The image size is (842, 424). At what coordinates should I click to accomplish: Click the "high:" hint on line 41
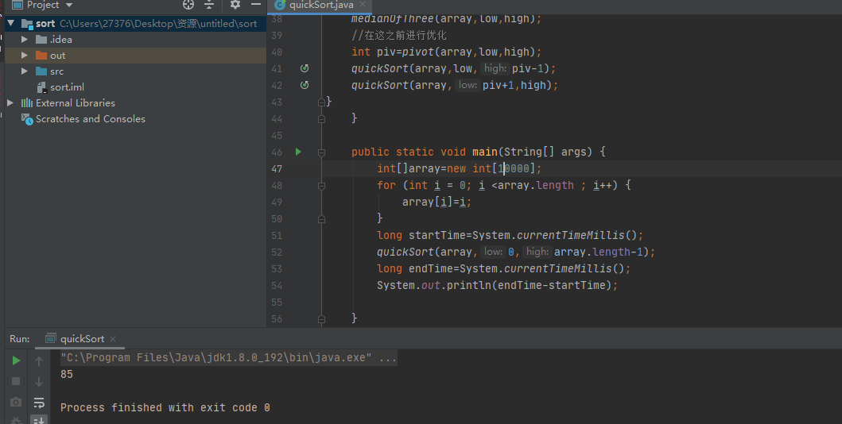(495, 68)
